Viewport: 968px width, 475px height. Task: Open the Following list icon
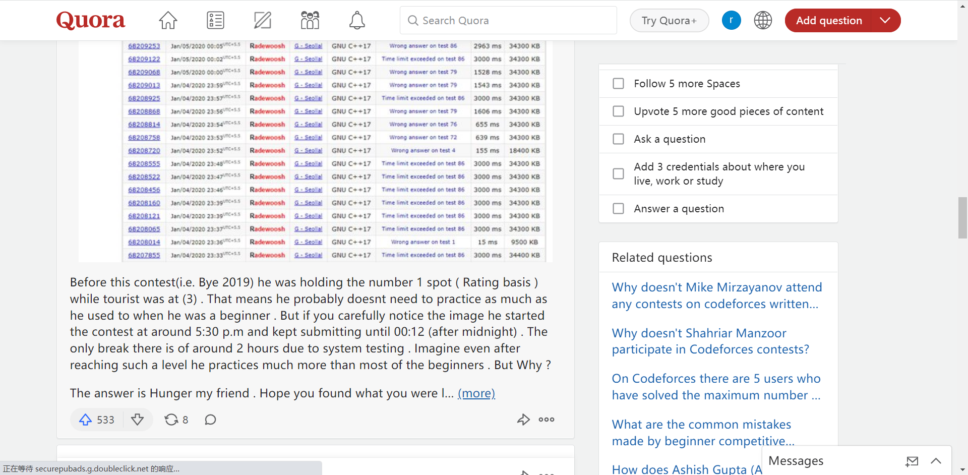click(215, 21)
